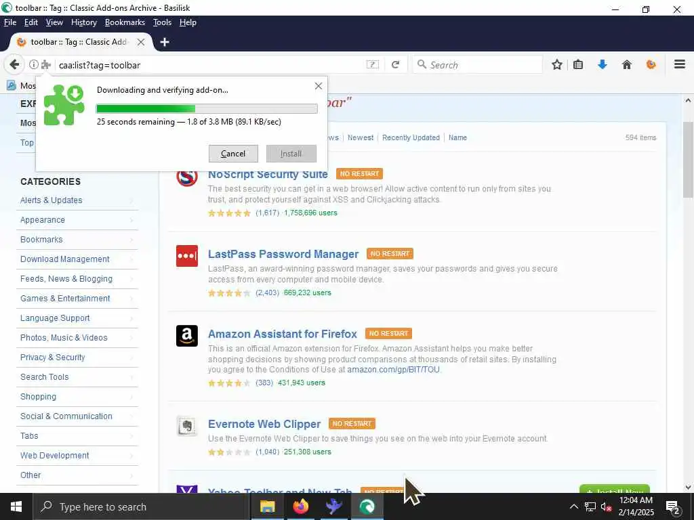The width and height of the screenshot is (694, 520).
Task: Open the View menu
Action: pyautogui.click(x=54, y=22)
